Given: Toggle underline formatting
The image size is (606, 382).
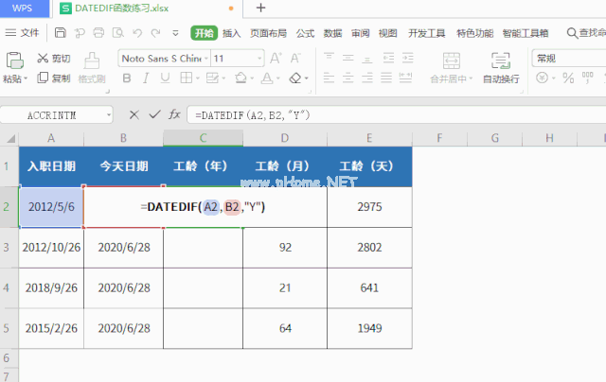Looking at the screenshot, I should click(164, 78).
